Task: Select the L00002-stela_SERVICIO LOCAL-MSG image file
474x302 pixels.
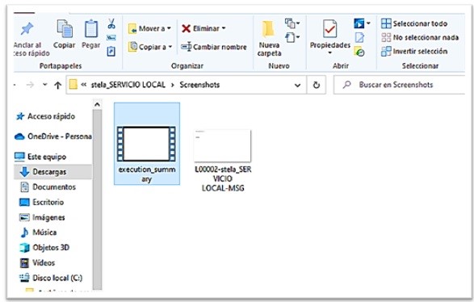Action: 223,161
